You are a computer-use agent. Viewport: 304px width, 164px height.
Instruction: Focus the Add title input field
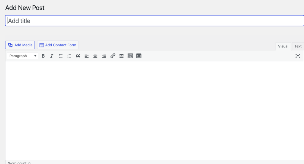pyautogui.click(x=154, y=21)
